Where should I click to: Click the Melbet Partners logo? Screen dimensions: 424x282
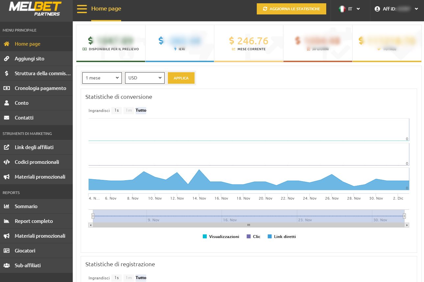coord(35,9)
